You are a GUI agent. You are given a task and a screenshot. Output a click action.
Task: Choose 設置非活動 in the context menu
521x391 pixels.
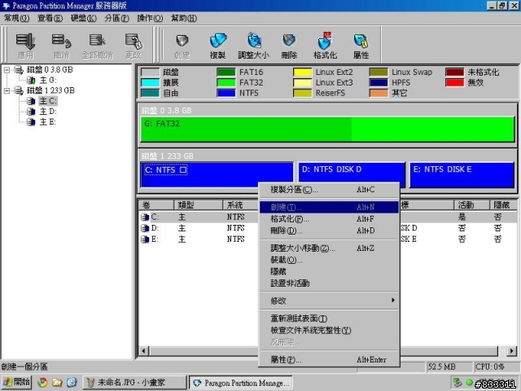(x=329, y=283)
